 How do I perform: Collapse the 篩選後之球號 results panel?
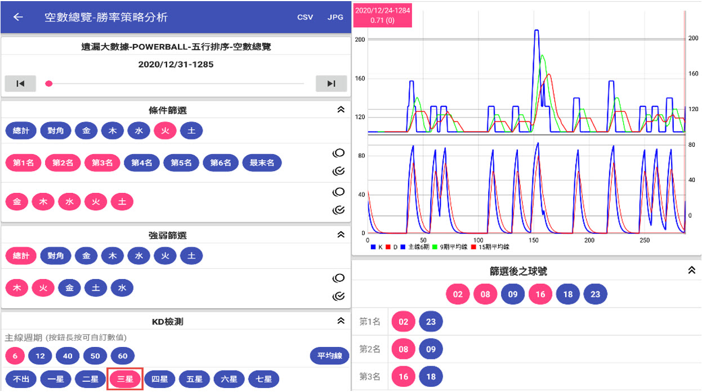[x=691, y=271]
